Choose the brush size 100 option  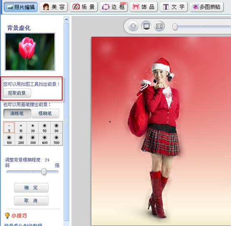click(x=9, y=140)
